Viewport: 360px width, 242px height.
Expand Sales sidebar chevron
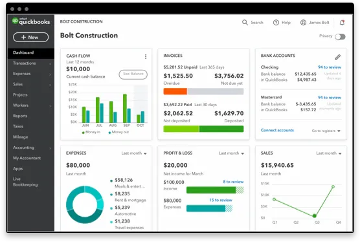pyautogui.click(x=50, y=85)
